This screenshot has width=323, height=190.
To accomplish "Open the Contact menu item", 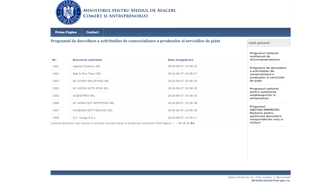I will click(x=93, y=32).
